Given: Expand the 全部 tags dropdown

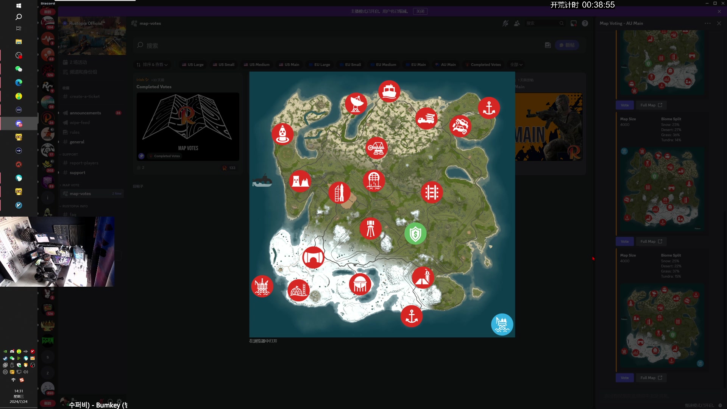Looking at the screenshot, I should 516,65.
